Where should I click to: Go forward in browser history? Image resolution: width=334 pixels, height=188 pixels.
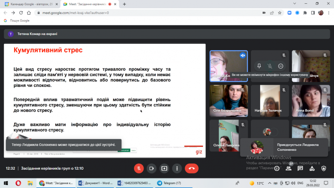pyautogui.click(x=13, y=13)
